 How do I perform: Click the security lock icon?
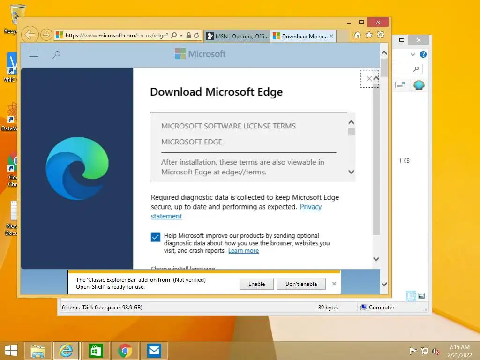[x=189, y=35]
